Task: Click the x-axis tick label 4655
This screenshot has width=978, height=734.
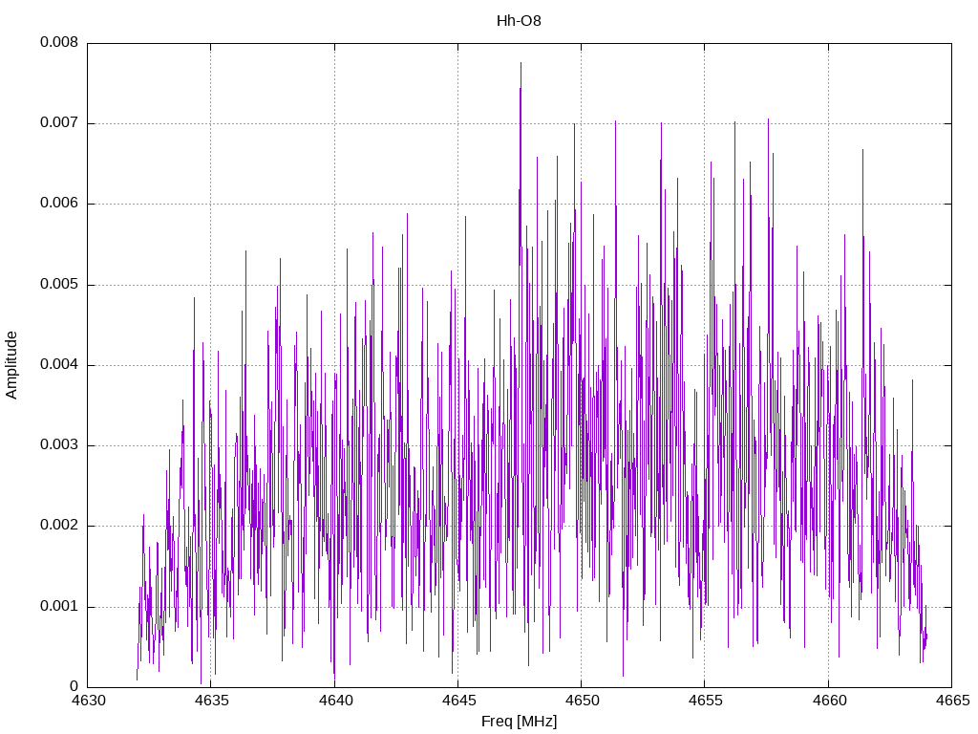Action: (x=706, y=701)
